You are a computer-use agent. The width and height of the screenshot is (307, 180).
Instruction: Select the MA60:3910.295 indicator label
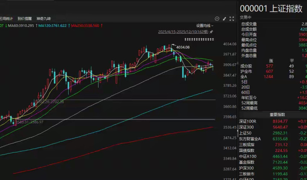[21, 26]
